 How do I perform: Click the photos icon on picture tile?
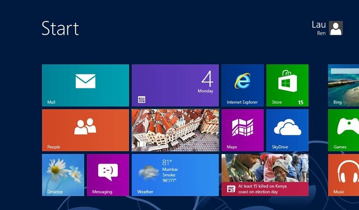[x=141, y=144]
